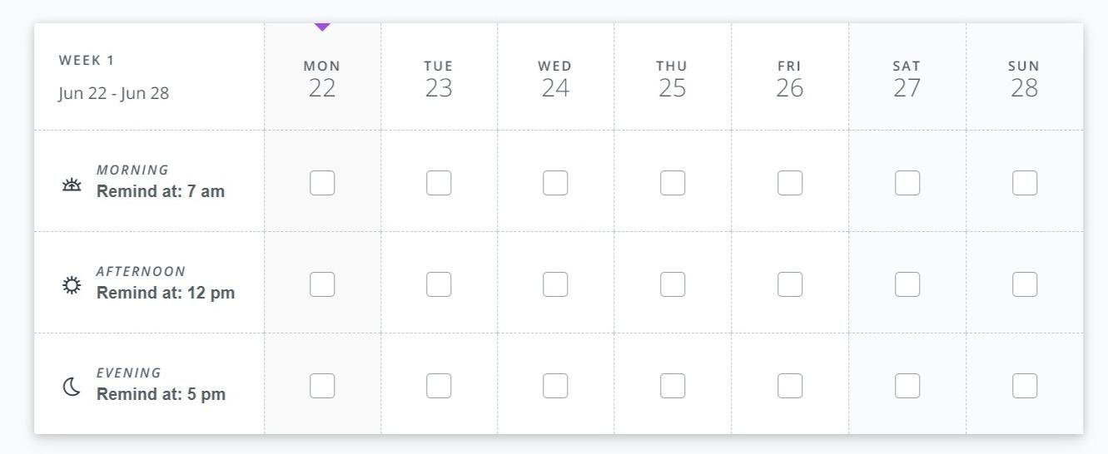Click the morning sunrise icon
The width and height of the screenshot is (1108, 454).
point(72,185)
